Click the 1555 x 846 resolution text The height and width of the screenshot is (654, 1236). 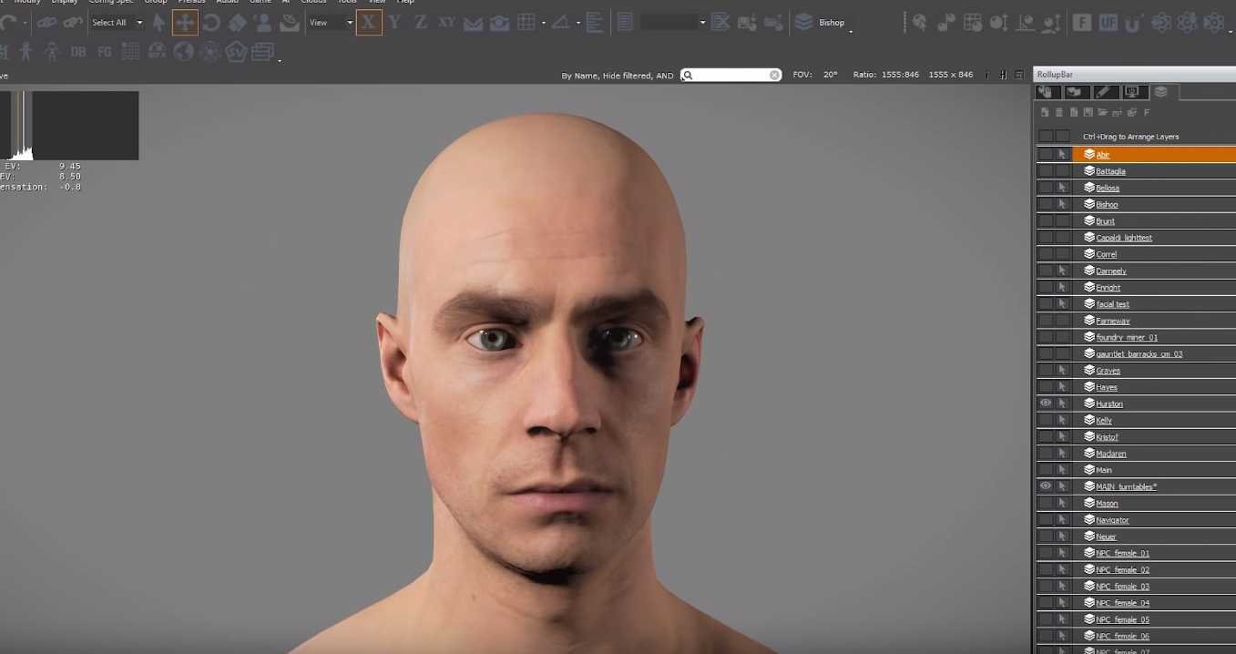(951, 75)
